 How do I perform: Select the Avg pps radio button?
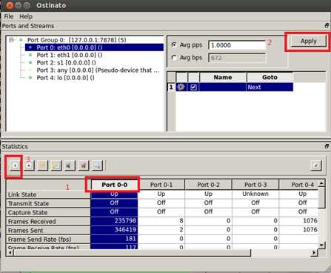click(174, 45)
